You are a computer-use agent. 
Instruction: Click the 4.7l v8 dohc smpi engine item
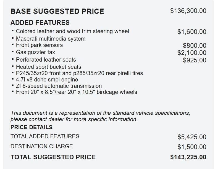point(47,80)
